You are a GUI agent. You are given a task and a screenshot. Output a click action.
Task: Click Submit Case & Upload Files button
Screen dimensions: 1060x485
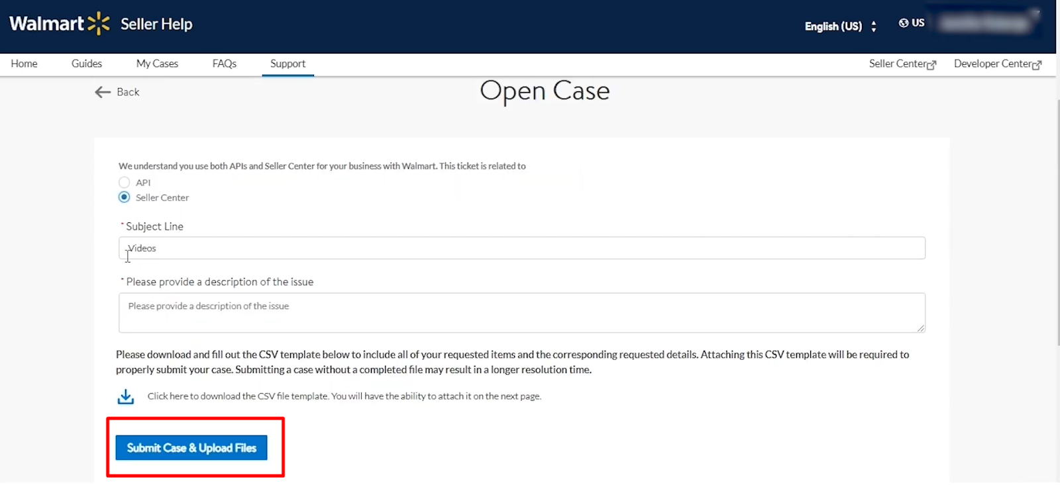point(191,448)
